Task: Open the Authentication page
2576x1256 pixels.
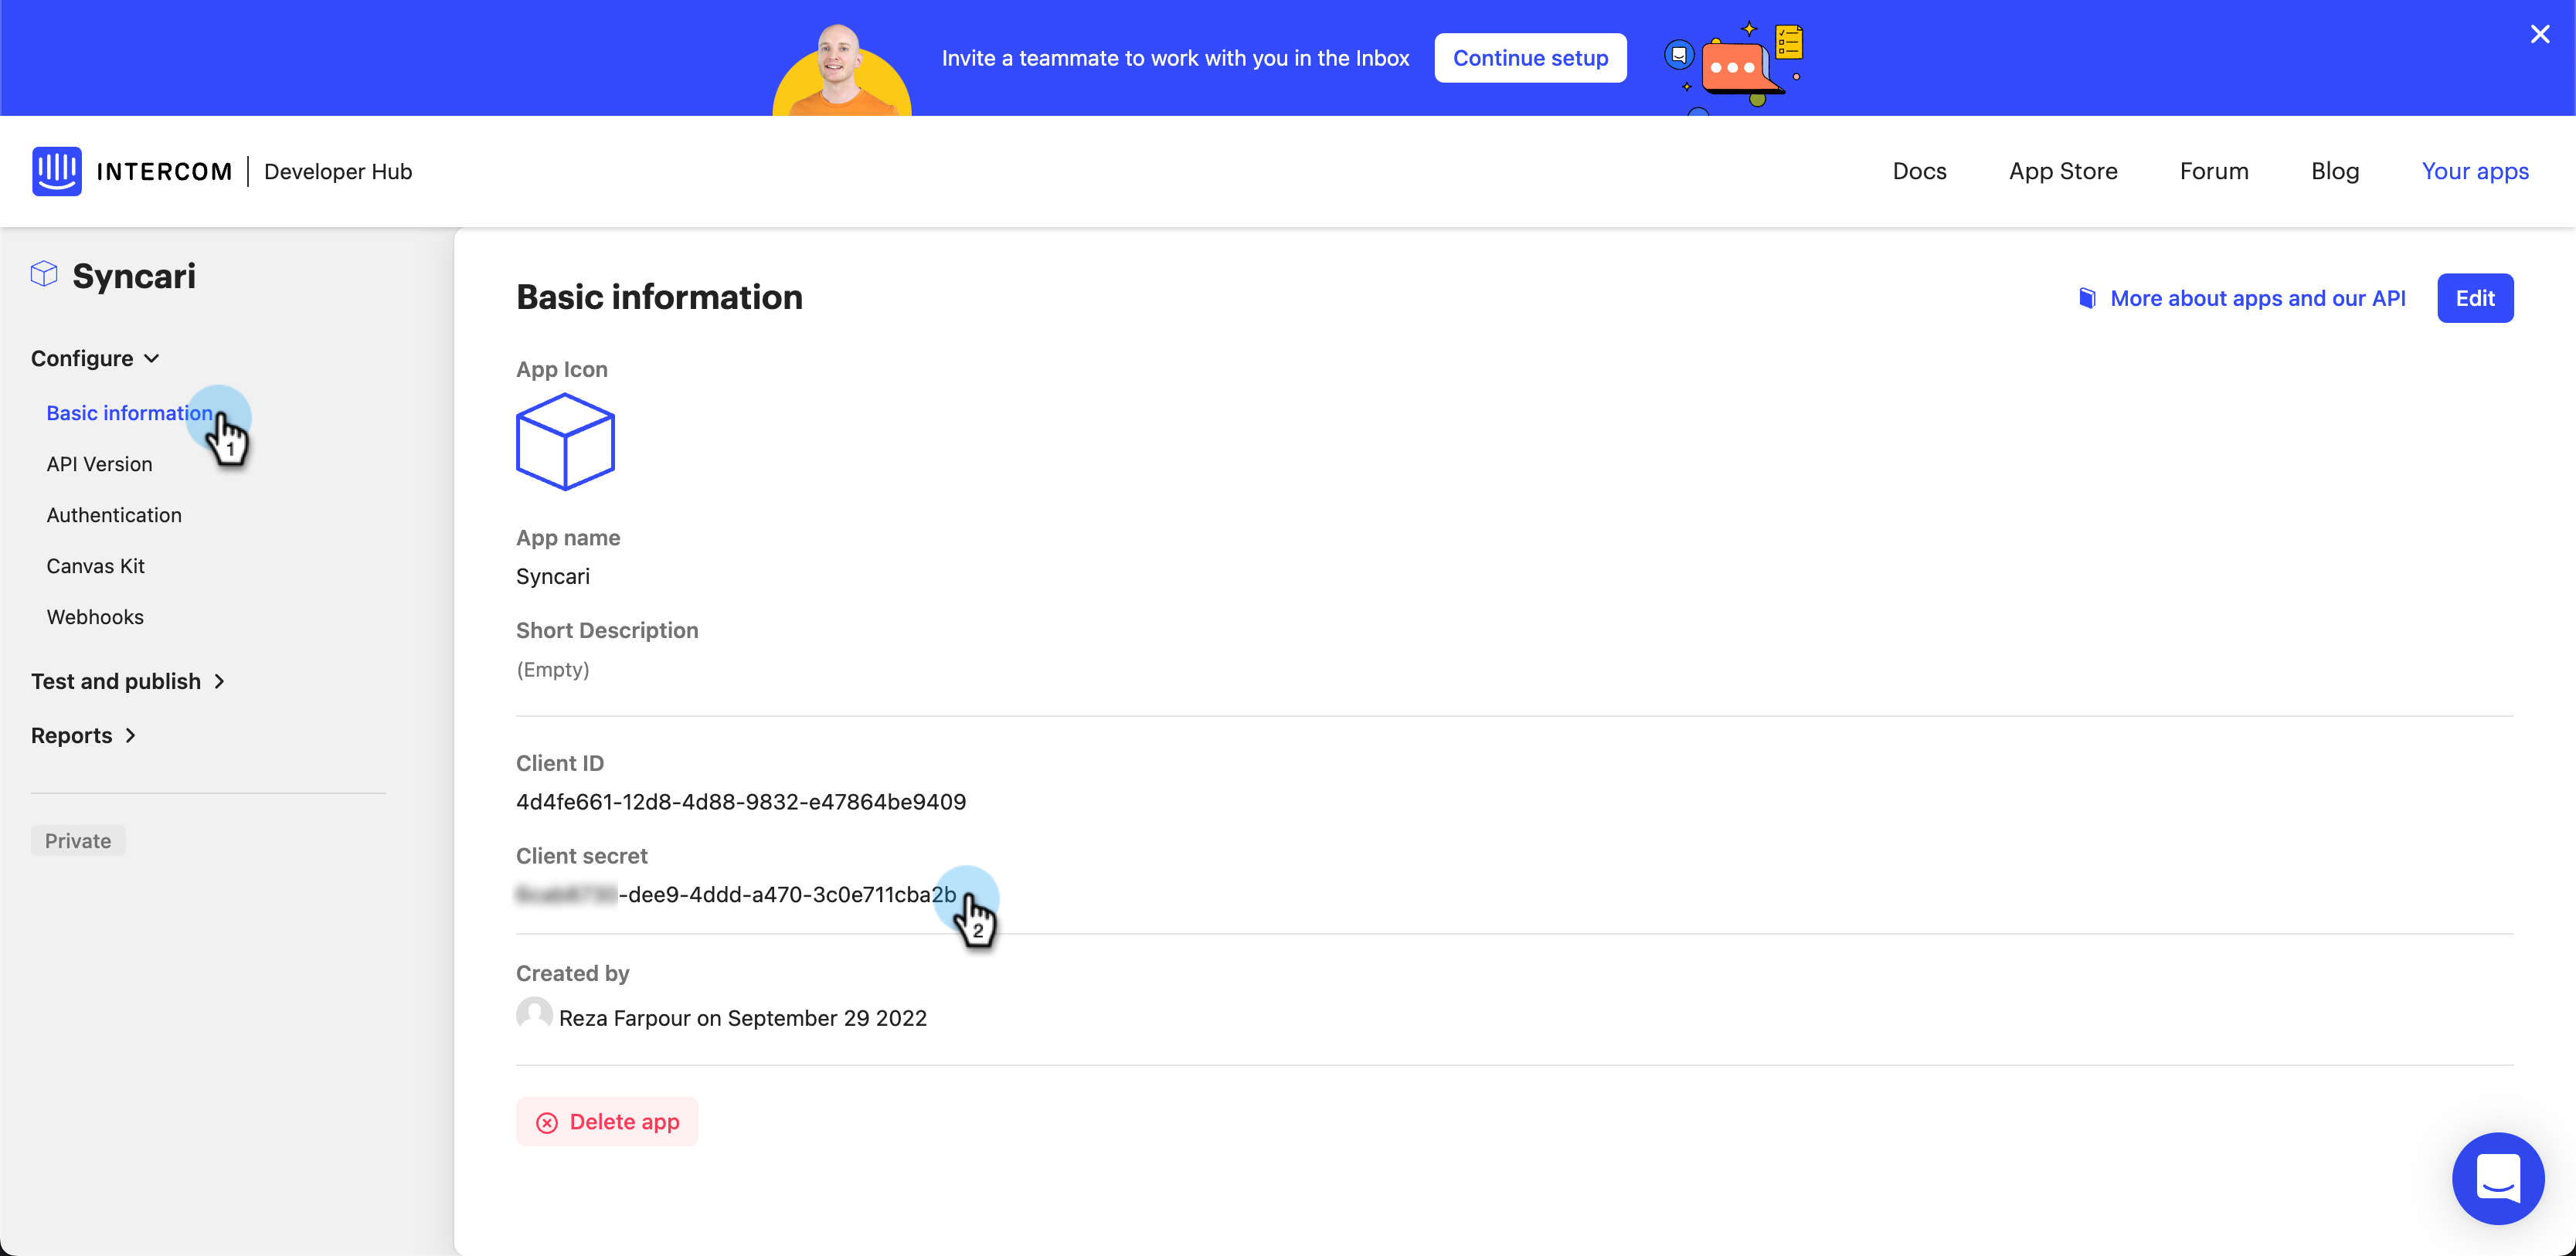Action: point(114,515)
